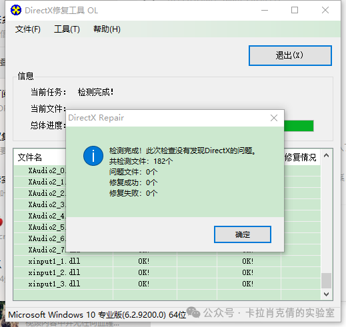Screen dimensions: 346x327
Task: Click the blue info icon in dialog
Action: click(x=93, y=156)
